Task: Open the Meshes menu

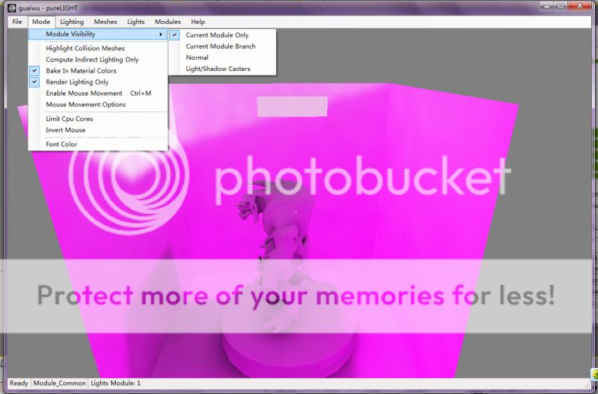Action: [x=105, y=22]
